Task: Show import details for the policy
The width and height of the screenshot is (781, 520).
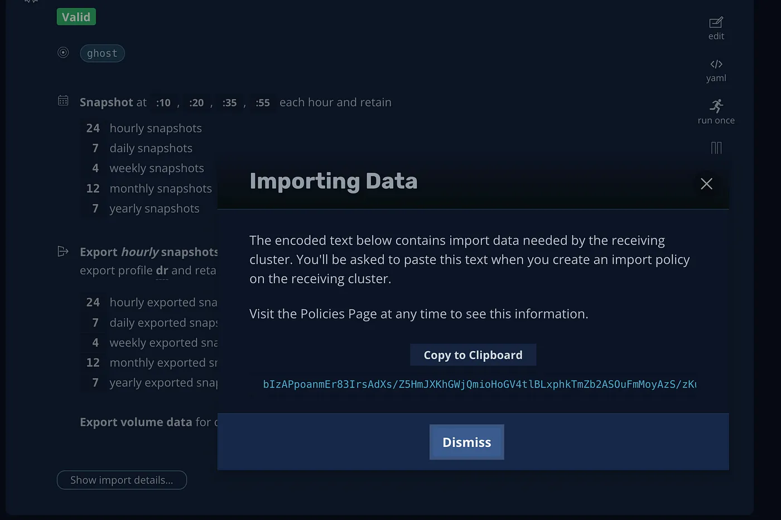Action: coord(122,480)
